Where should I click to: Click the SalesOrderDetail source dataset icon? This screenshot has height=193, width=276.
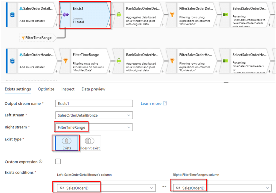(12, 15)
